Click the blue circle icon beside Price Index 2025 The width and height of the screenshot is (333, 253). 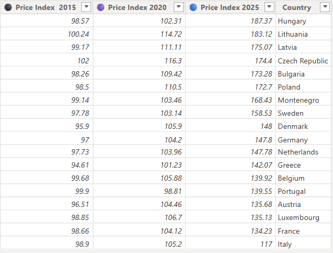[193, 7]
